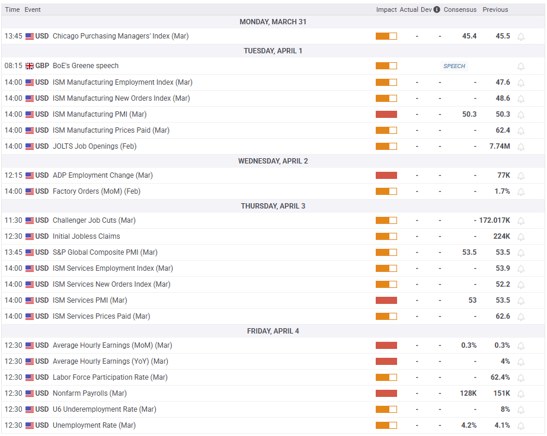This screenshot has height=436, width=547.
Task: Set bell for ISM Services Employment Index
Action: 521,269
